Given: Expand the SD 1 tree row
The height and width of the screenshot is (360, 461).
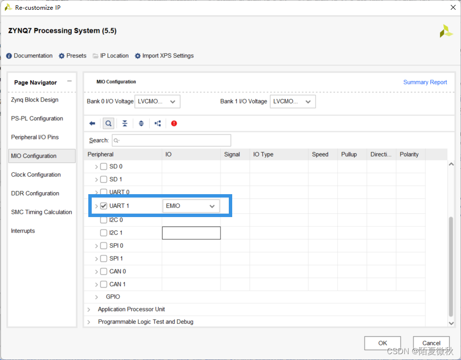Looking at the screenshot, I should click(x=96, y=180).
